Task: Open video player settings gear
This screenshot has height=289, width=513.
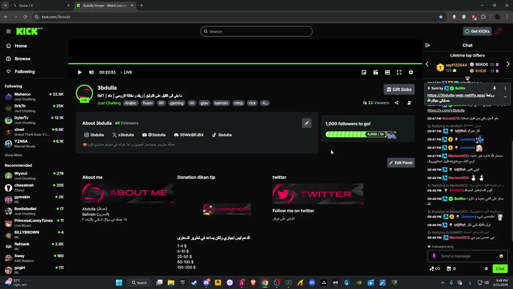Action: [411, 72]
